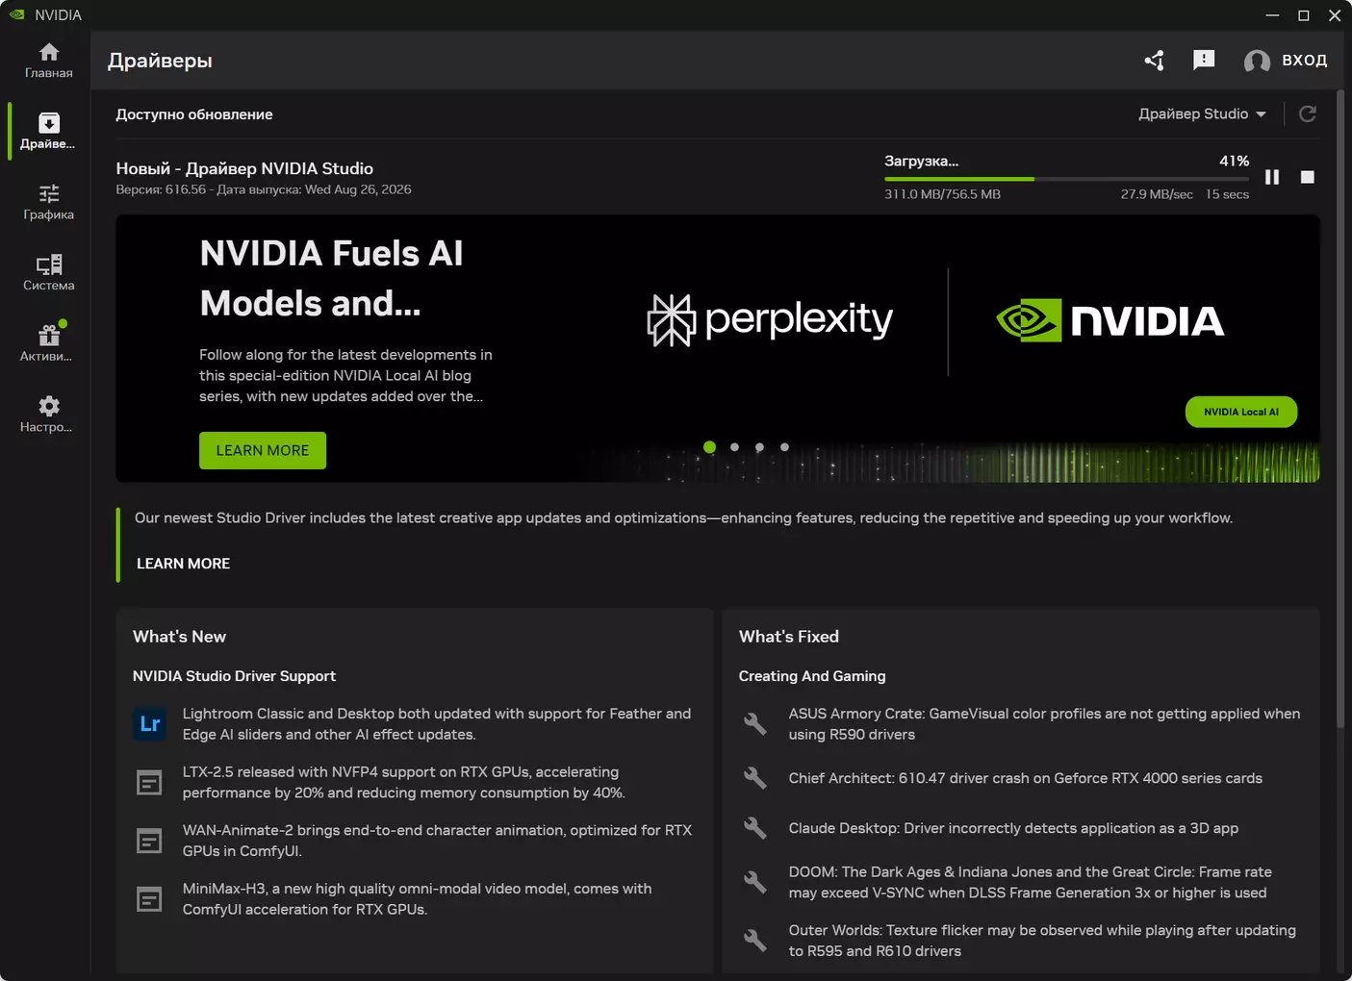This screenshot has width=1352, height=981.
Task: Open the Настро… settings gear section
Action: 48,415
